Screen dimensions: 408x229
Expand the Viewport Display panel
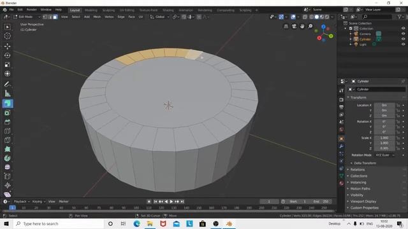click(x=363, y=202)
